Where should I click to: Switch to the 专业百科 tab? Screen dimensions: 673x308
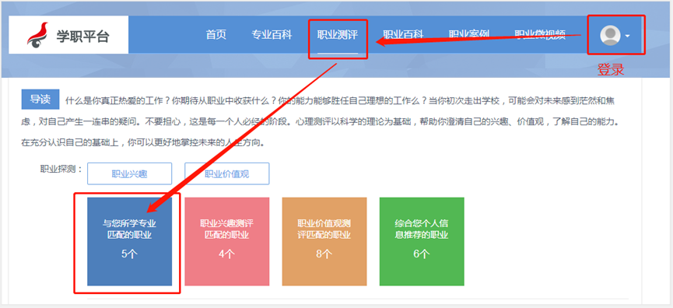(272, 35)
